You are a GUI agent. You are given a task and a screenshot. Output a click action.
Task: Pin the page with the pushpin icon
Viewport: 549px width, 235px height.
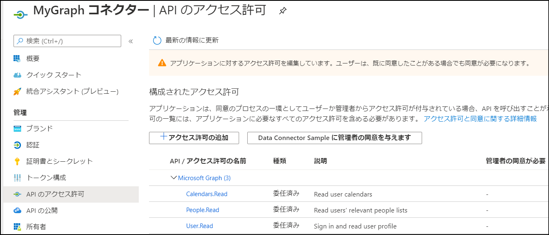click(x=282, y=11)
